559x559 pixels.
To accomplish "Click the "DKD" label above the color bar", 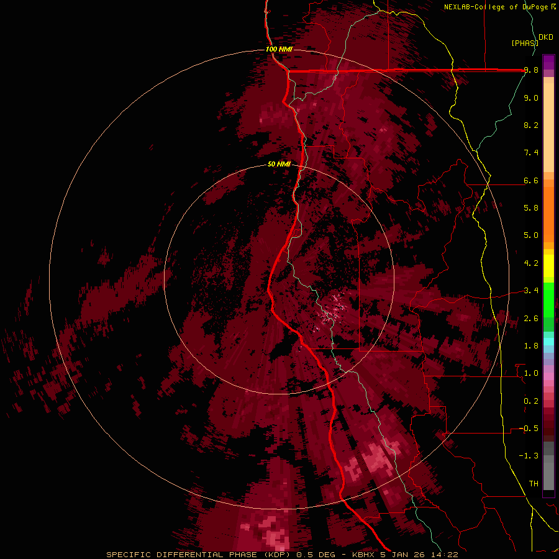I will 546,37.
